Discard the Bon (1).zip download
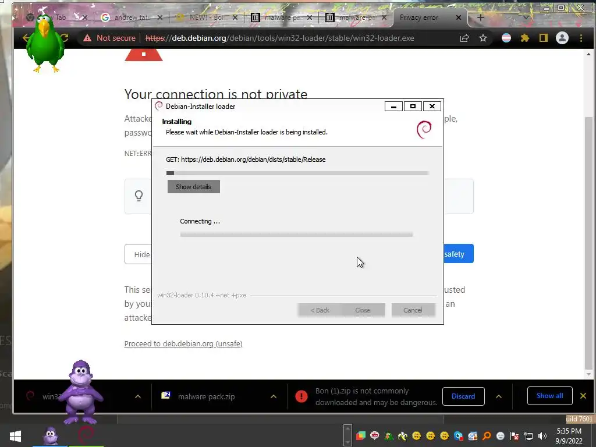Image resolution: width=596 pixels, height=447 pixels. click(463, 396)
